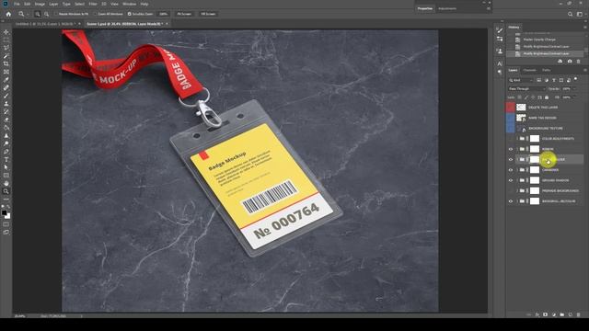Create new snapshot in History panel

coord(570,62)
